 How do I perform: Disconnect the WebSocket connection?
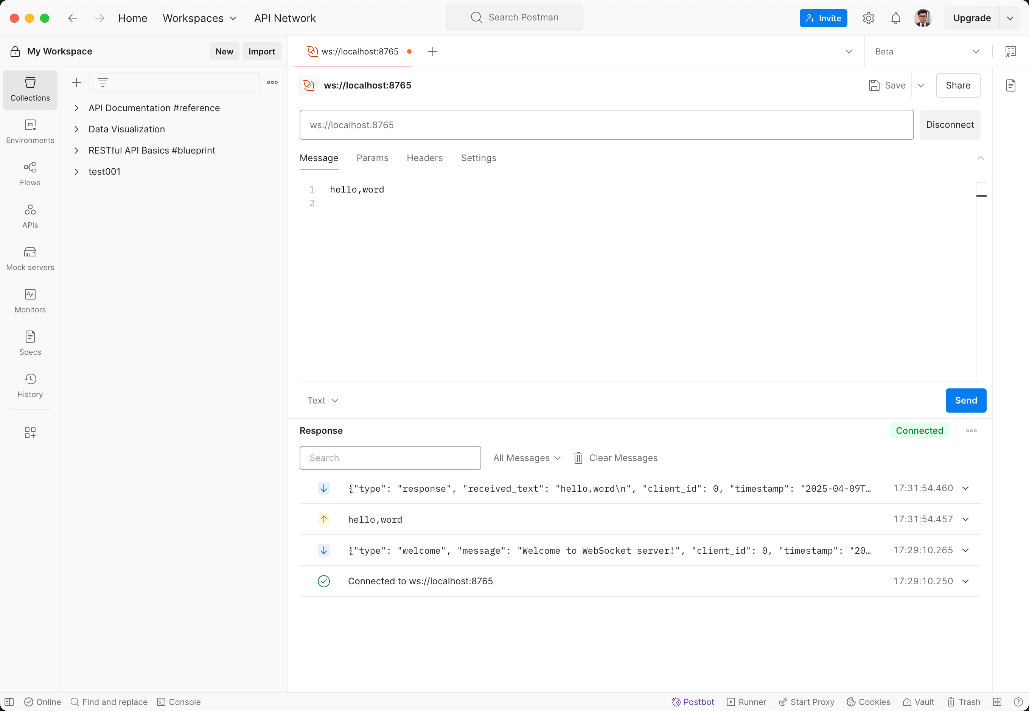click(949, 125)
